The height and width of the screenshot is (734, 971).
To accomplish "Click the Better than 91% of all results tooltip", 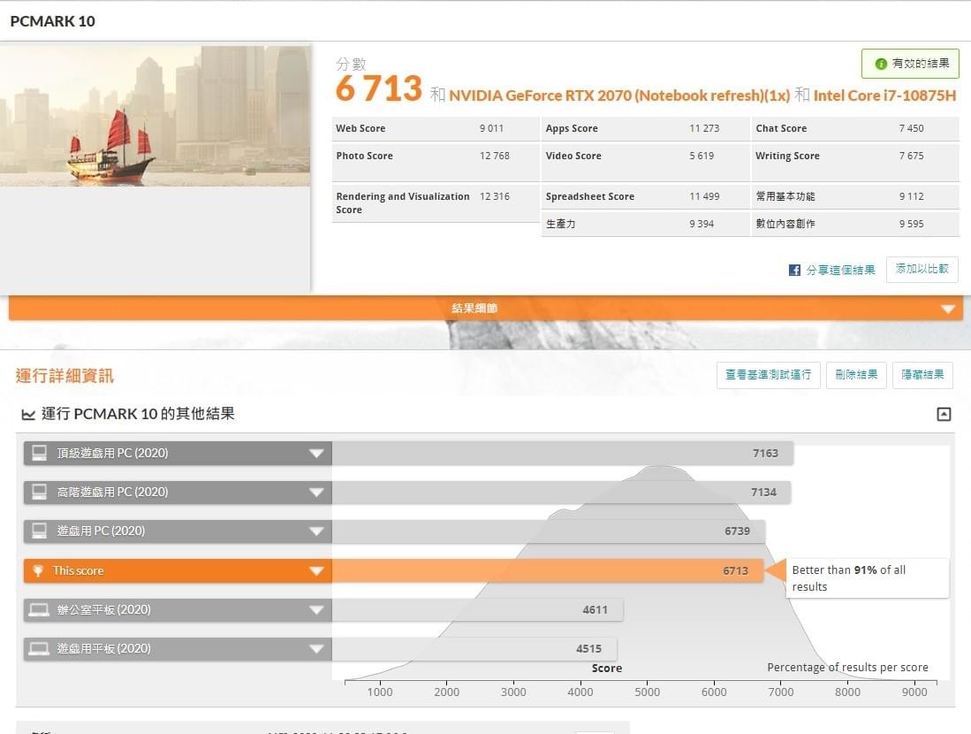I will pos(867,578).
